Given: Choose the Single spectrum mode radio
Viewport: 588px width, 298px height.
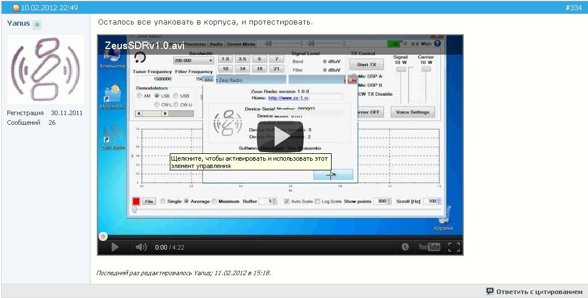Looking at the screenshot, I should 163,201.
